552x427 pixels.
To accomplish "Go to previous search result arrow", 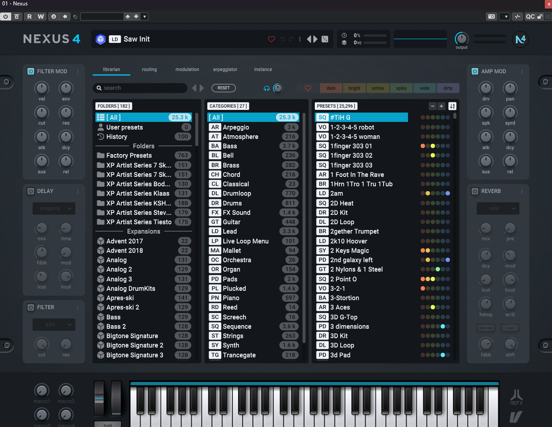I will click(194, 88).
